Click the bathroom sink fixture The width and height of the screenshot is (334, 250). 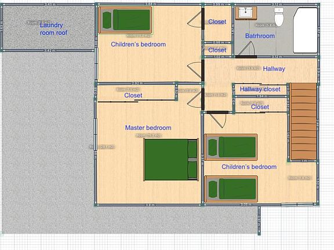point(246,13)
